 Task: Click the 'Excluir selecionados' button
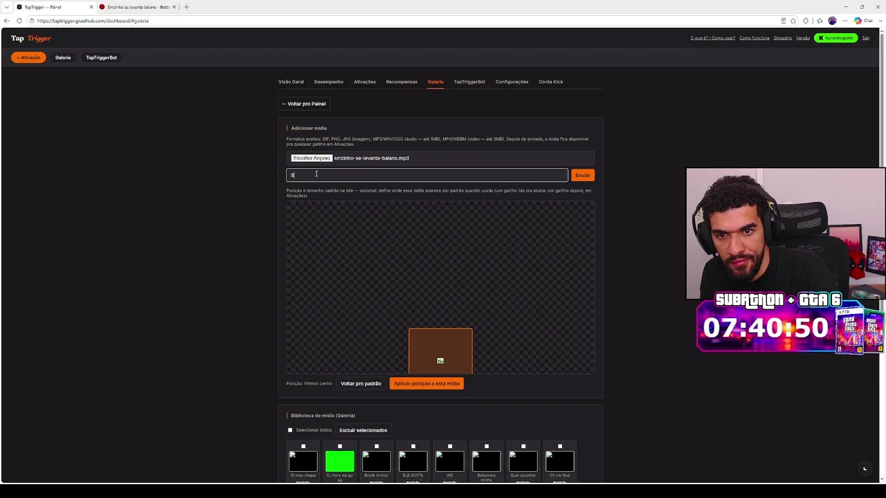[x=363, y=430]
